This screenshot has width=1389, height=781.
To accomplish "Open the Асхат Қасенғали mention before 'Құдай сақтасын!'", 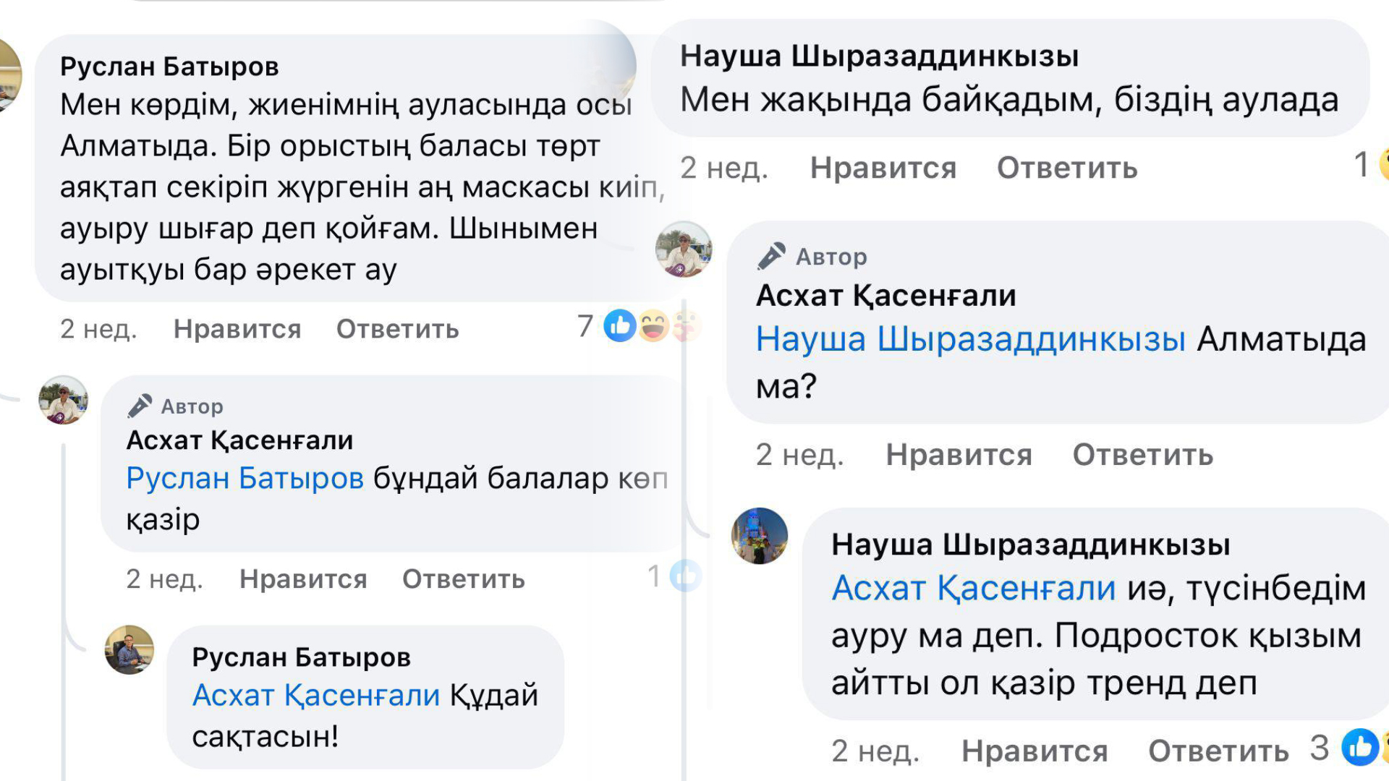I will tap(315, 695).
